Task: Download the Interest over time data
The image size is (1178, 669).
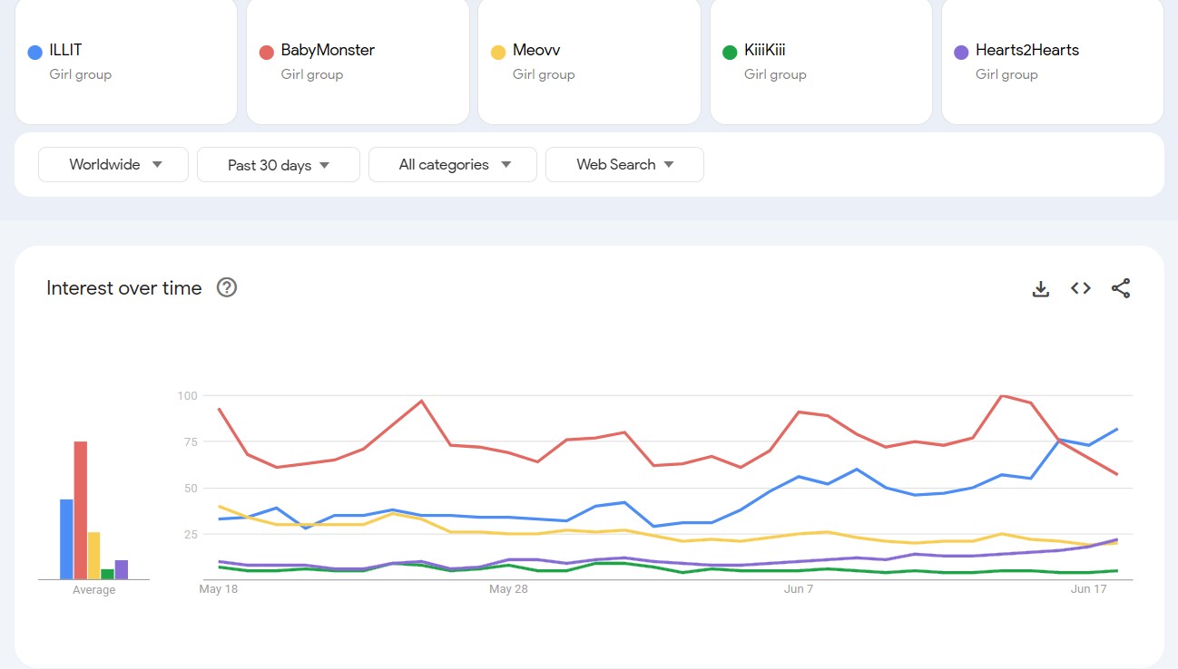Action: [1041, 288]
